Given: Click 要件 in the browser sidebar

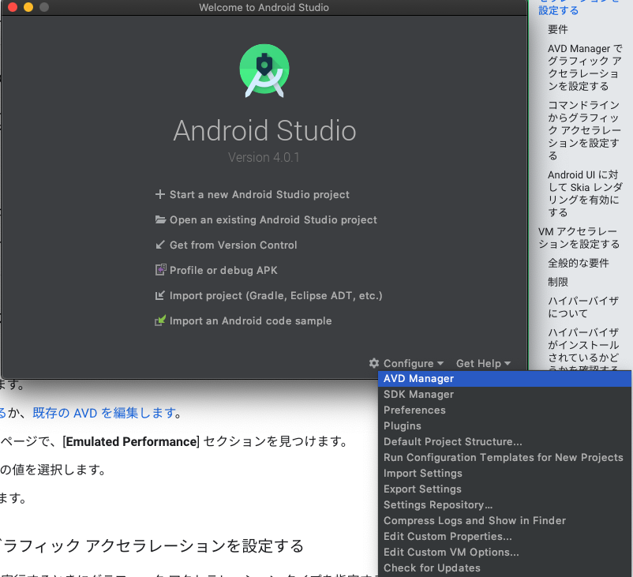Looking at the screenshot, I should point(557,29).
